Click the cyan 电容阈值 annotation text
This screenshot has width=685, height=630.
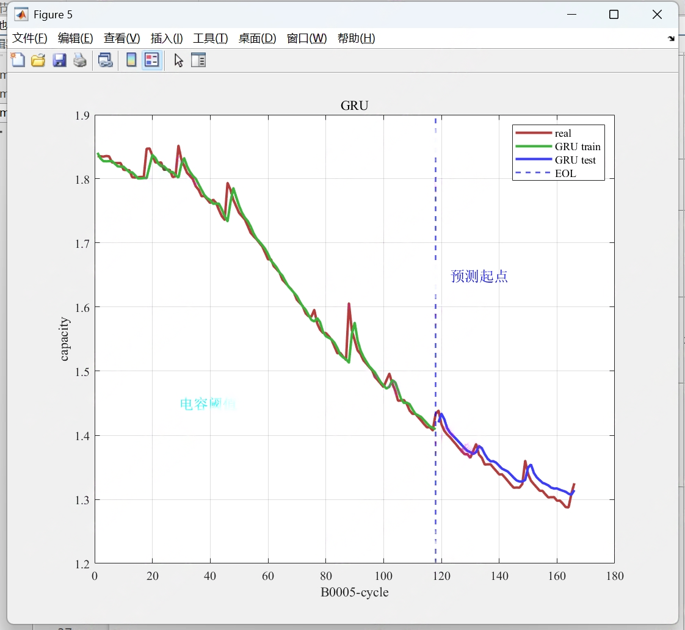pyautogui.click(x=208, y=404)
